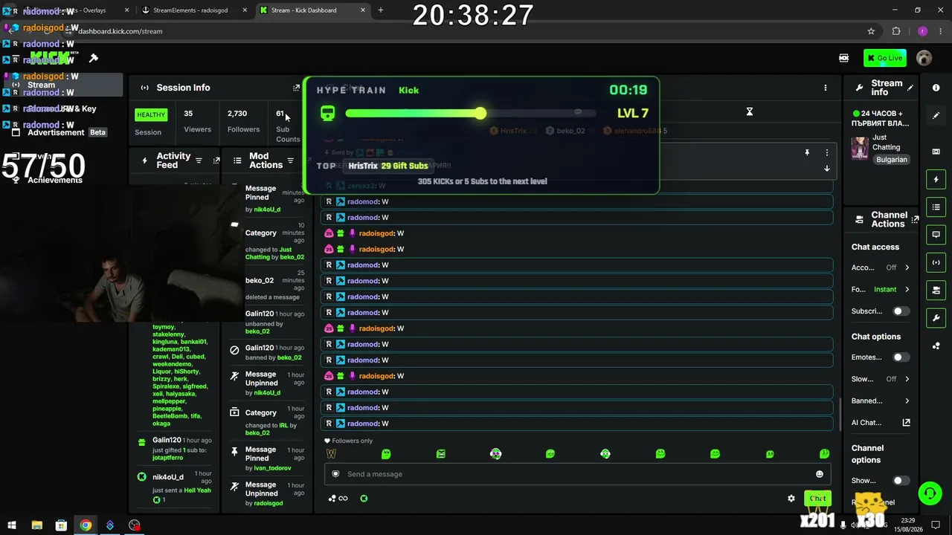Click the Bulgarian language tag
The height and width of the screenshot is (535, 952).
[891, 160]
